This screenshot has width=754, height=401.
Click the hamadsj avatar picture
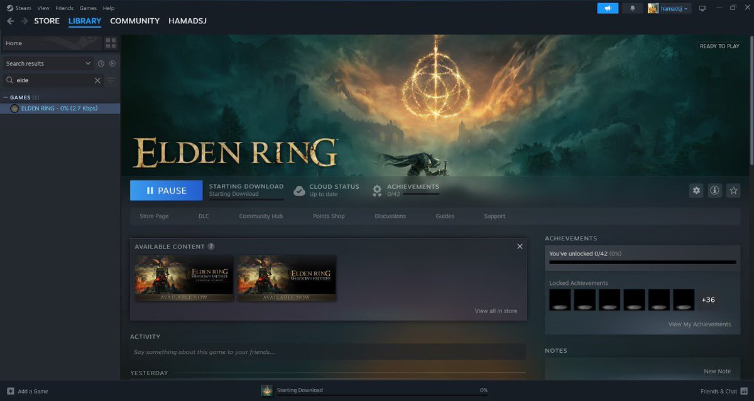pos(653,8)
